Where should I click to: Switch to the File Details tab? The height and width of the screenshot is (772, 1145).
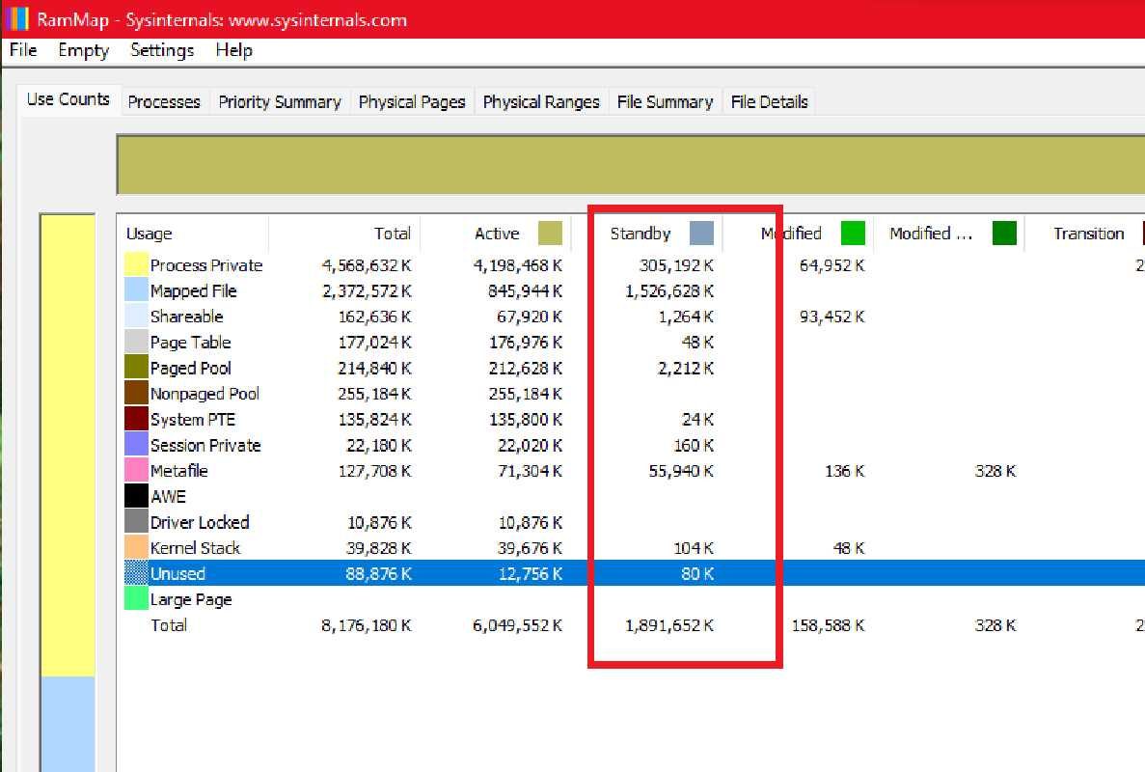click(x=769, y=101)
